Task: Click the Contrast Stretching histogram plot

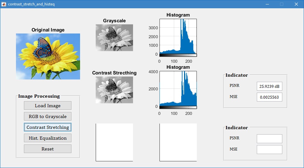Action: (x=178, y=88)
